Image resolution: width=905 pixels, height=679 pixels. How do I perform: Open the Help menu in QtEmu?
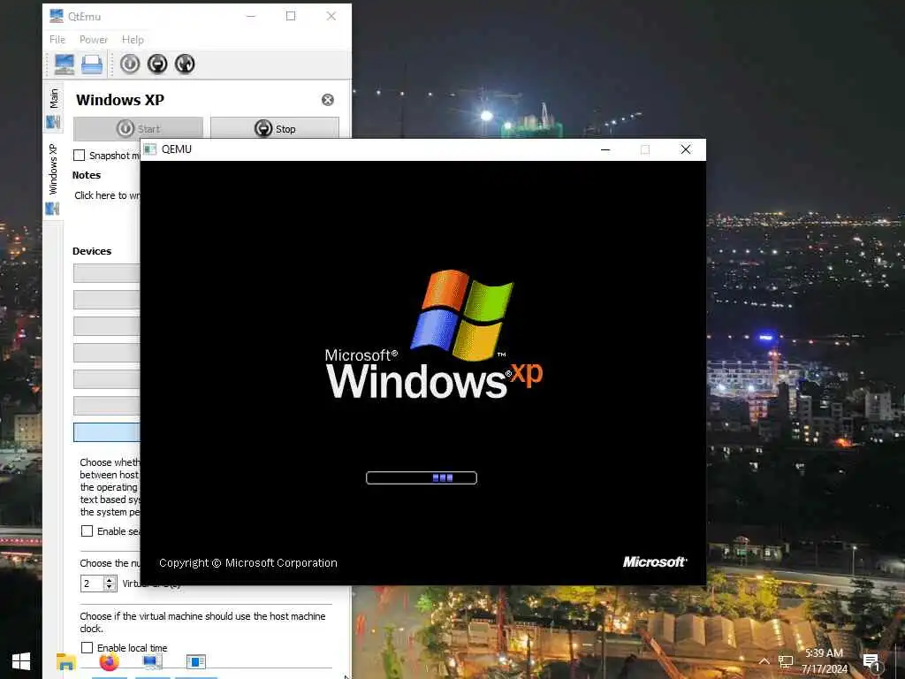pos(133,39)
